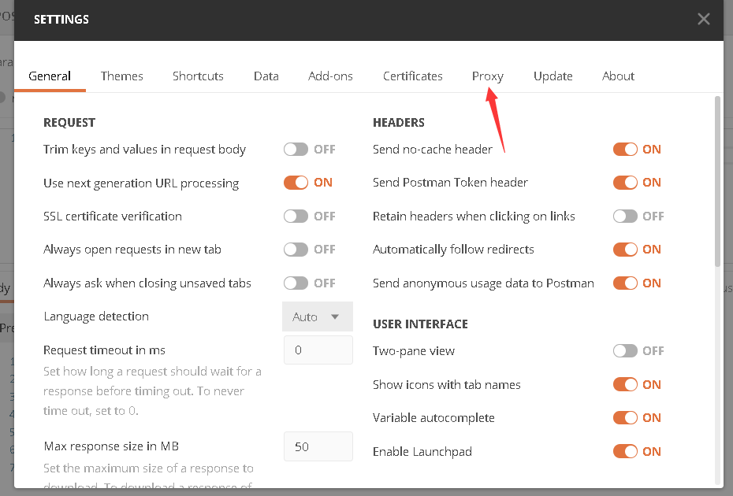Screen dimensions: 733x496
Task: Enable SSL certificate verification
Action: [298, 216]
